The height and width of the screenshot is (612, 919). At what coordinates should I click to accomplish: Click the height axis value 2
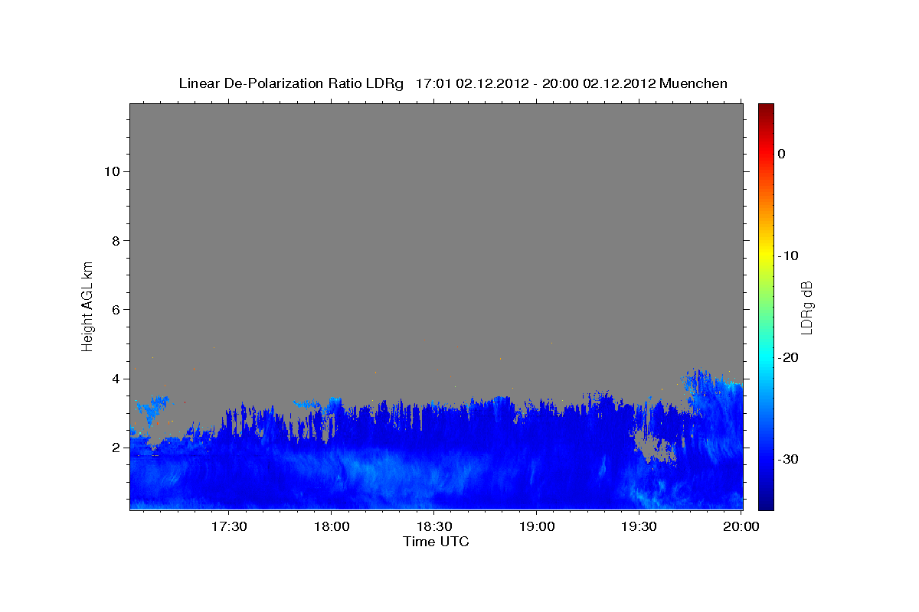coord(116,448)
